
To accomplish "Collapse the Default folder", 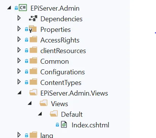I will [x=40, y=114].
